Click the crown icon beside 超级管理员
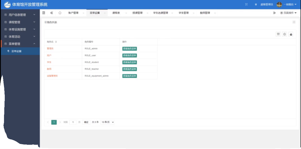Screen dimensions: 301x149 (256, 4)
